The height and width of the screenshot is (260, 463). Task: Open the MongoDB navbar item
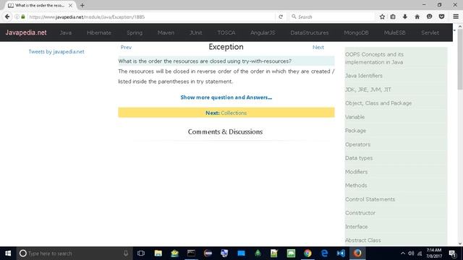click(x=356, y=32)
